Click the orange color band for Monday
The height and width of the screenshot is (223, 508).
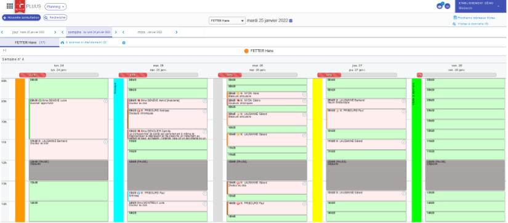tap(20, 150)
